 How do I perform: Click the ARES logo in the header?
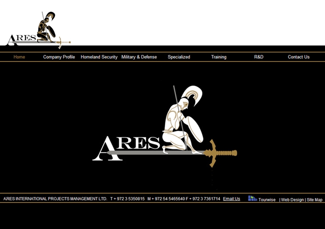[39, 30]
